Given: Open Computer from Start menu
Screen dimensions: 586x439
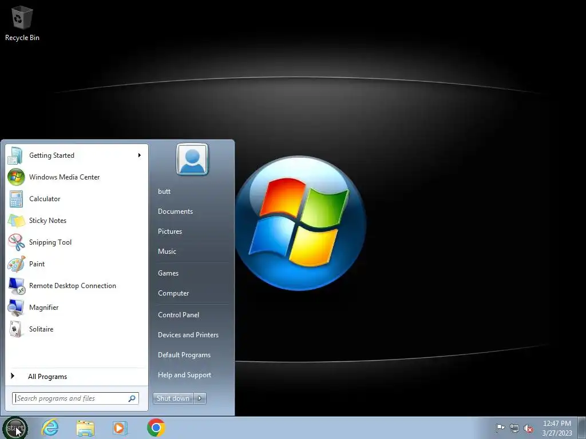Looking at the screenshot, I should [173, 293].
